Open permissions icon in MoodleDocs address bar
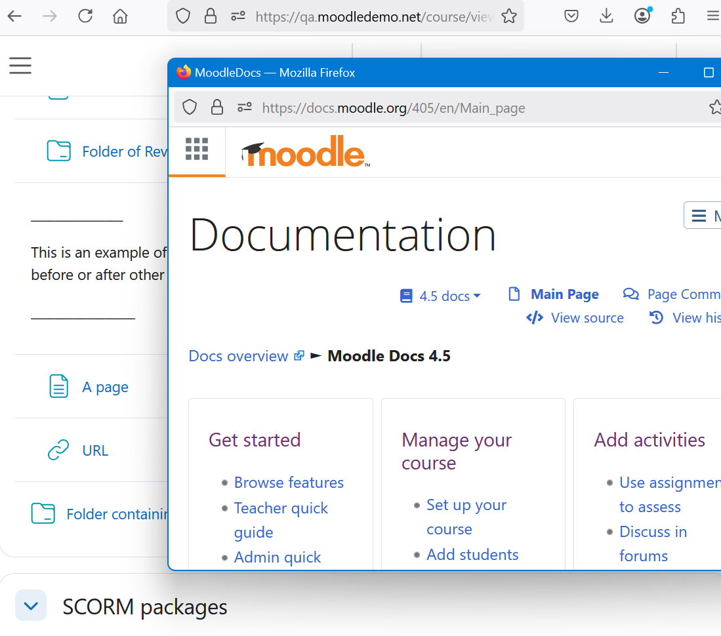The width and height of the screenshot is (721, 636). [x=245, y=108]
